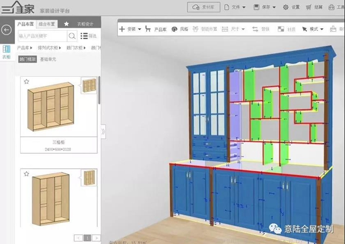
Task: Open 设置 settings gear
Action: click(x=291, y=7)
